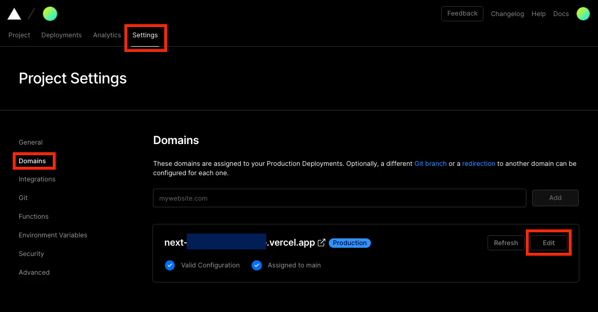Open General settings in sidebar
This screenshot has height=312, width=598.
point(31,142)
